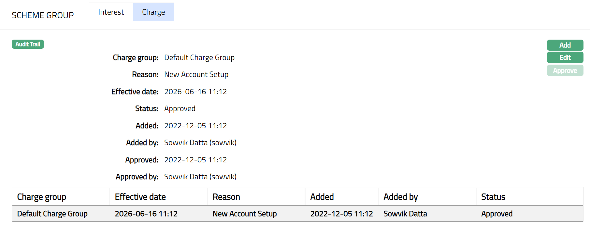Image resolution: width=590 pixels, height=226 pixels.
Task: Click the Status column header
Action: tap(493, 197)
